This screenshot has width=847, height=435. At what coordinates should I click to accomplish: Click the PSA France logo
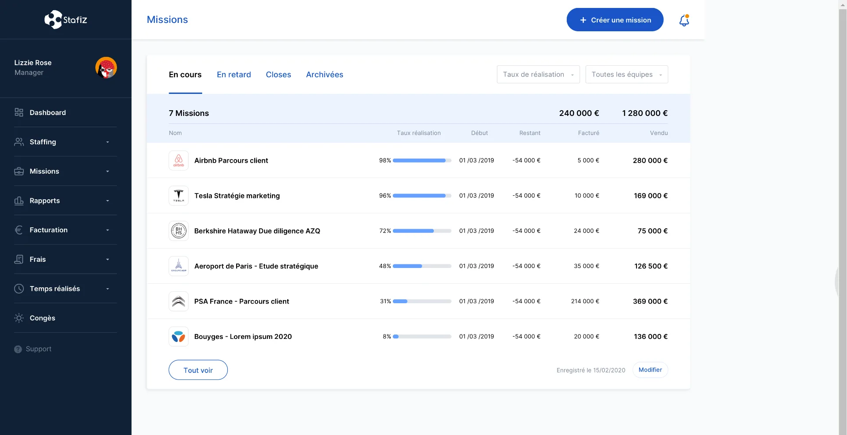[x=179, y=301]
